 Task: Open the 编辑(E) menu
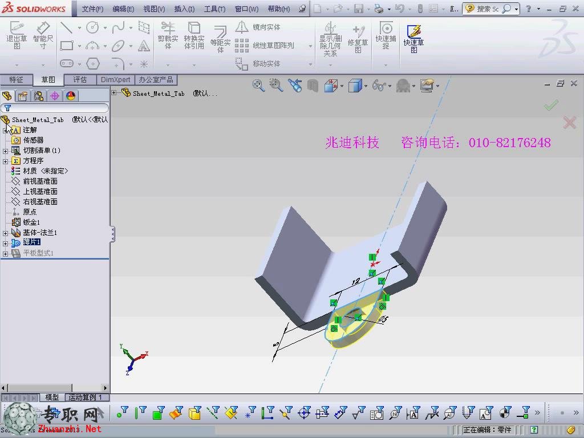(x=123, y=9)
